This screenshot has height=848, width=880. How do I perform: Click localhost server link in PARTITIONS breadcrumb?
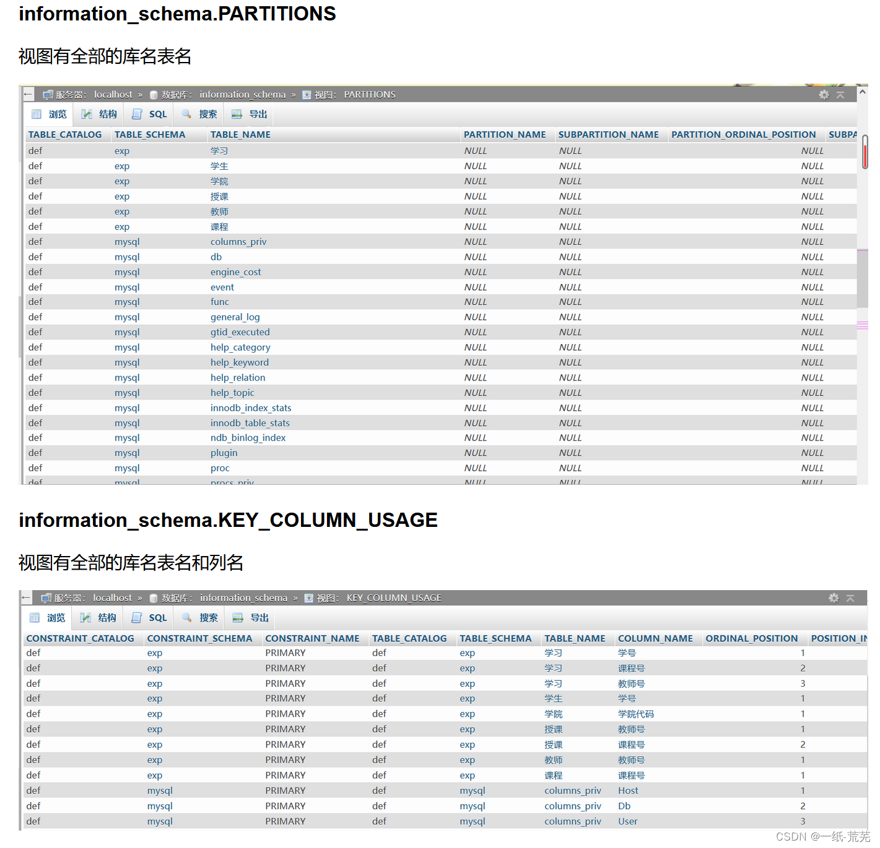click(x=113, y=94)
